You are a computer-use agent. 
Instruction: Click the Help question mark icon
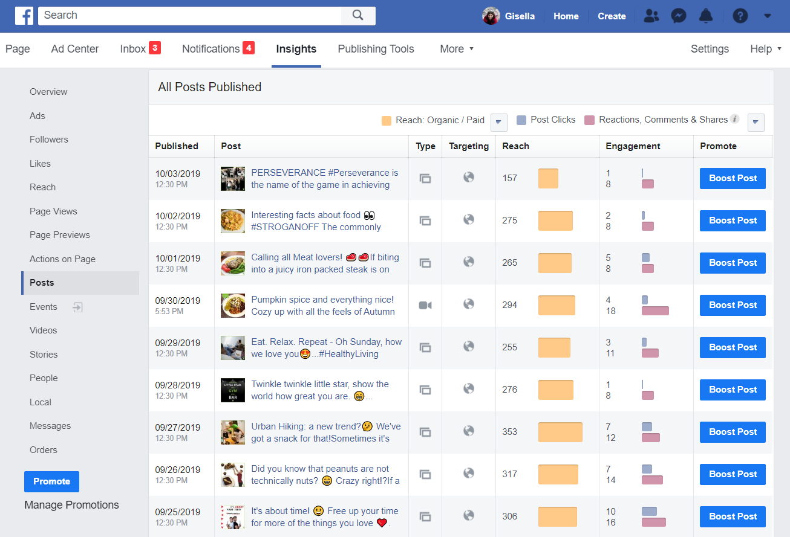tap(740, 16)
